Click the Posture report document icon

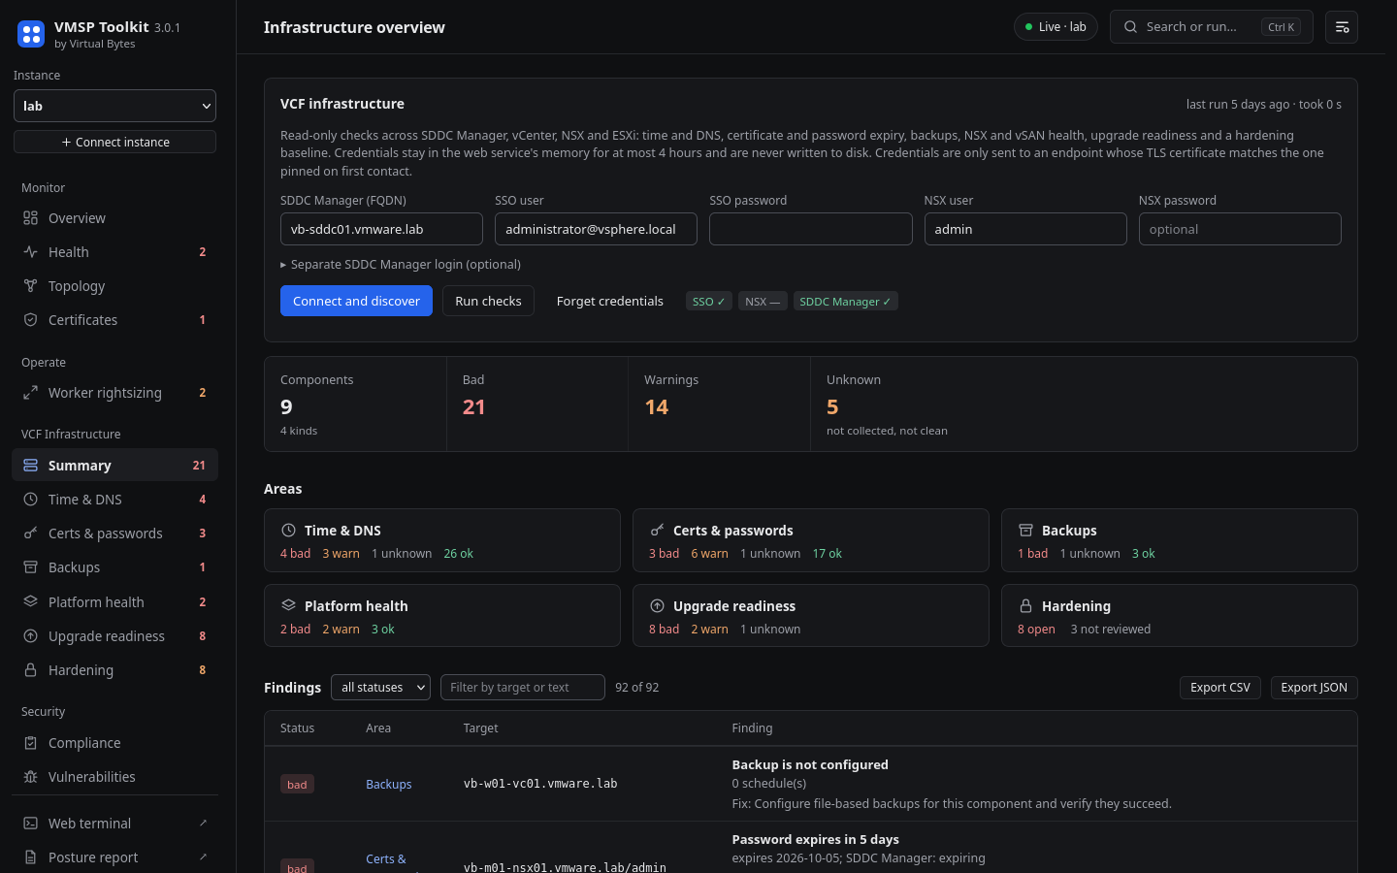point(31,857)
